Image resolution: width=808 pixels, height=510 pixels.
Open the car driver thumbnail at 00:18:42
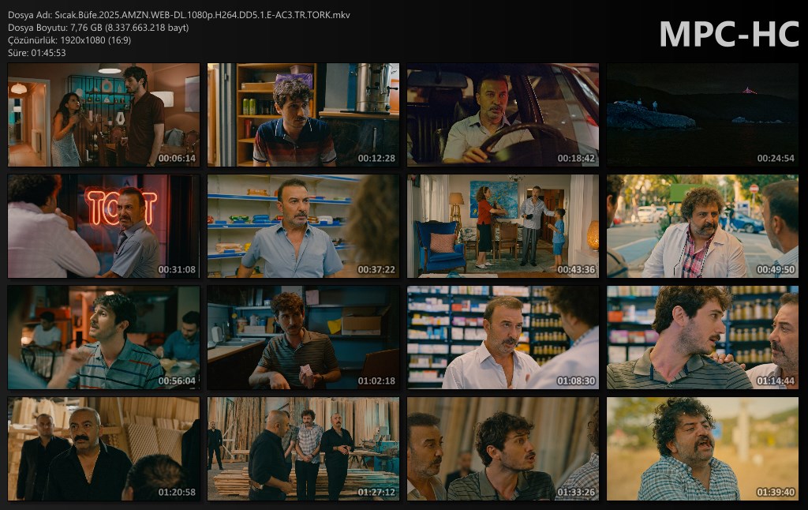point(503,114)
